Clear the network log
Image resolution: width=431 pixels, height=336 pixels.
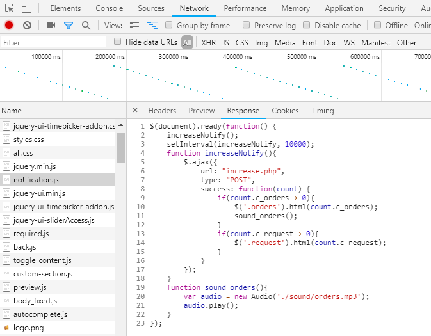(x=27, y=25)
